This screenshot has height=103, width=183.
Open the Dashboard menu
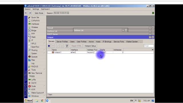tap(45, 9)
